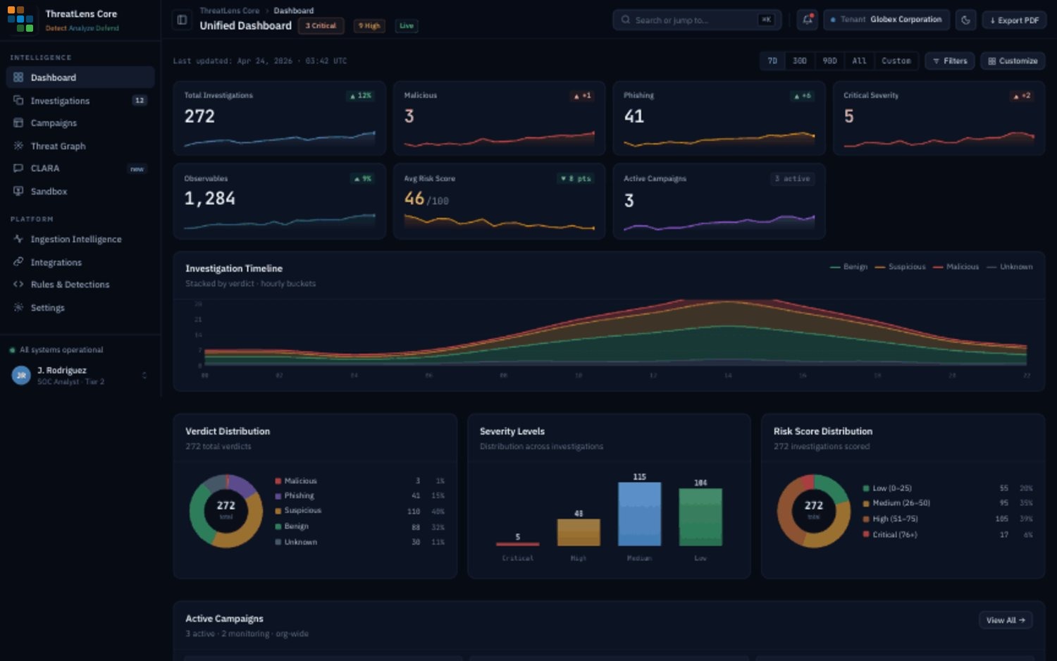Image resolution: width=1057 pixels, height=661 pixels.
Task: Select the 30D time range
Action: coord(800,61)
